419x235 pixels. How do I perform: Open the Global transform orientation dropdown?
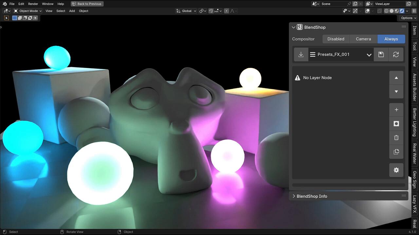click(x=186, y=11)
